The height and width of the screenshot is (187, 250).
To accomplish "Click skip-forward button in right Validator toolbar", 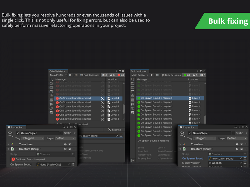I will [157, 75].
